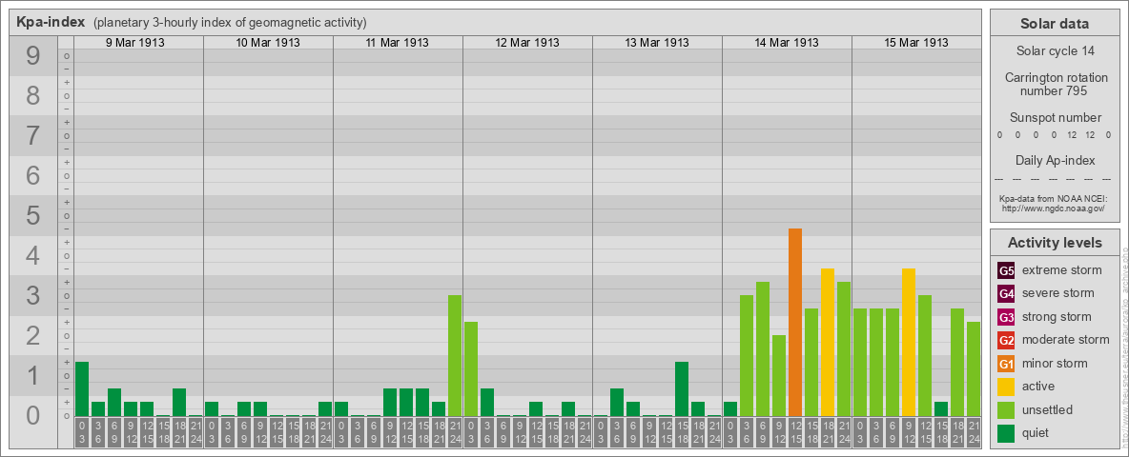This screenshot has width=1129, height=457.
Task: Click the 'extreme storm' legend label
Action: 1061,270
